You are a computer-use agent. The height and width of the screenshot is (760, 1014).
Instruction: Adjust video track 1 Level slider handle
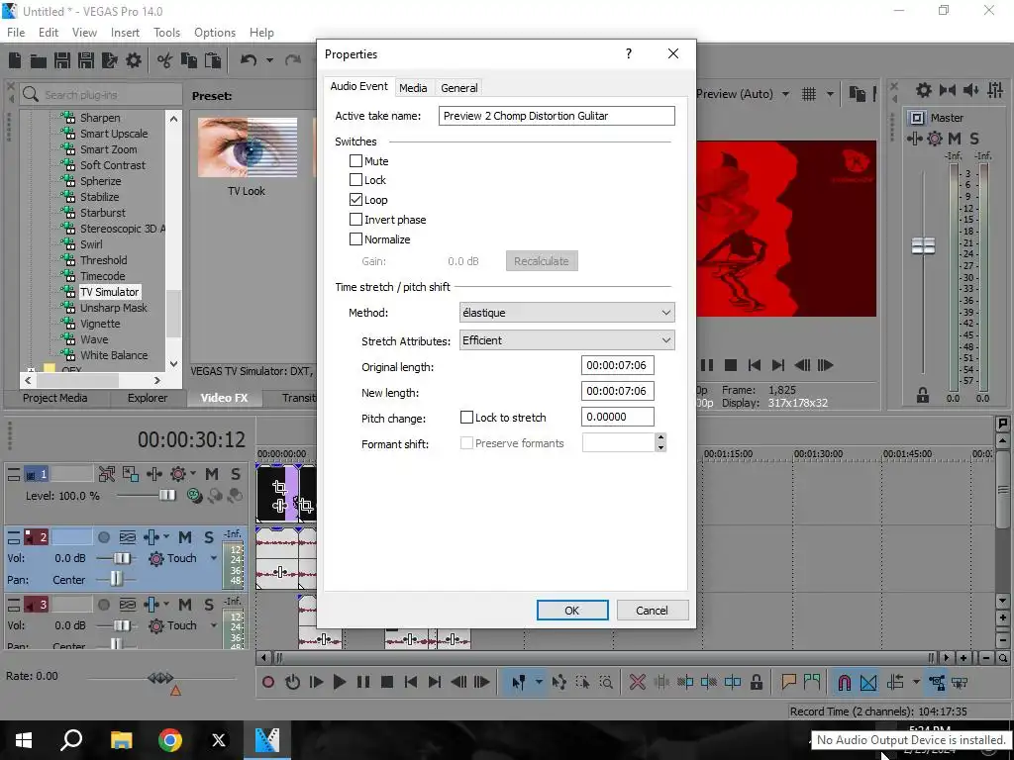click(167, 495)
